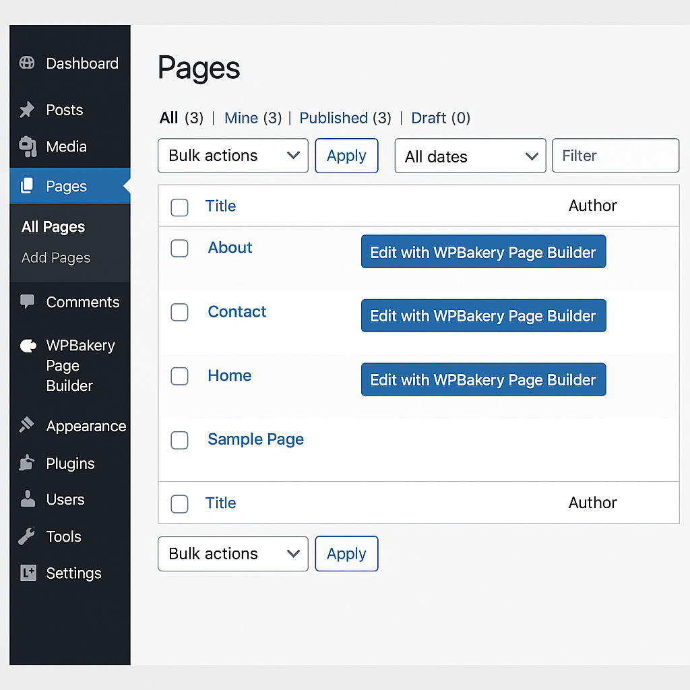Open the Sample Page title link
The height and width of the screenshot is (690, 690).
(x=255, y=439)
